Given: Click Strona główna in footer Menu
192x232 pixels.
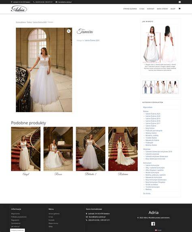Looking at the screenshot, I should click(54, 214).
